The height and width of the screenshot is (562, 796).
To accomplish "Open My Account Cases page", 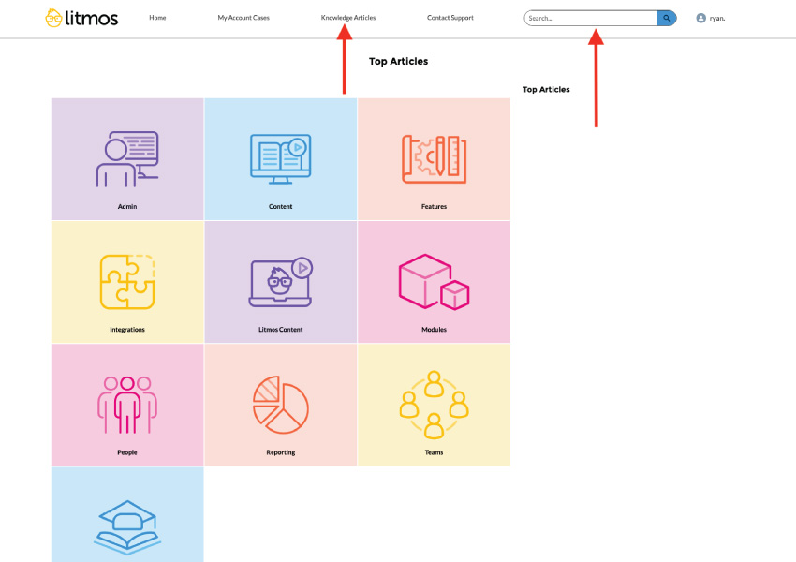I will tap(243, 18).
